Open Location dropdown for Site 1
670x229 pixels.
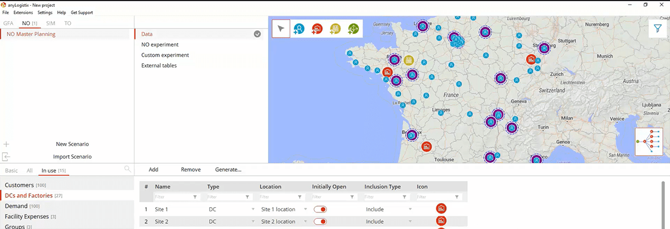pos(306,210)
